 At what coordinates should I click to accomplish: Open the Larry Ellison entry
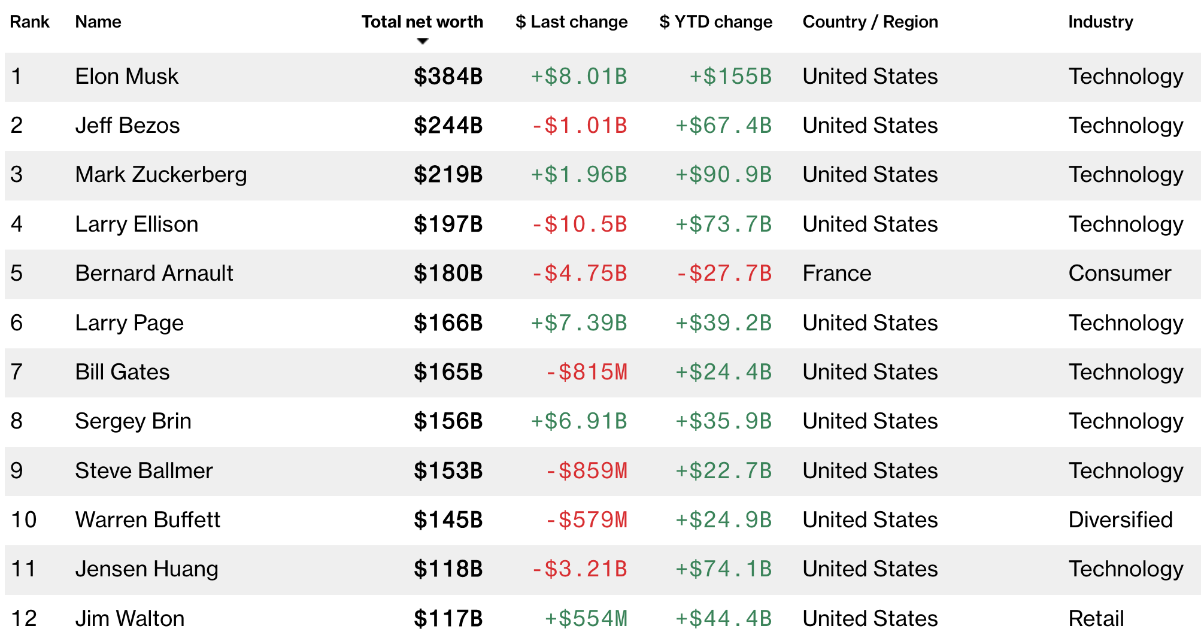tap(137, 224)
